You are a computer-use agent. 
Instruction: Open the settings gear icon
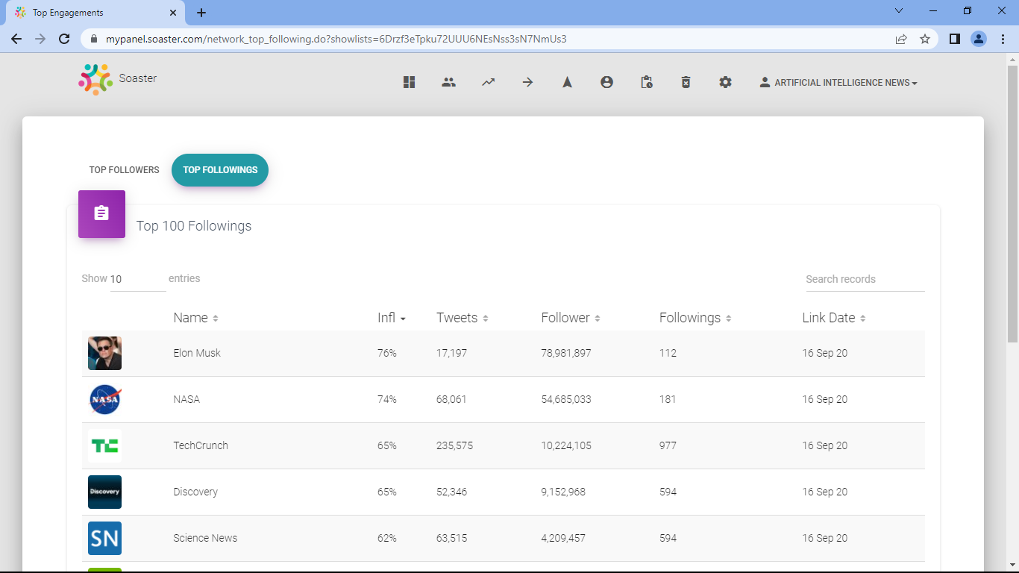pos(725,83)
